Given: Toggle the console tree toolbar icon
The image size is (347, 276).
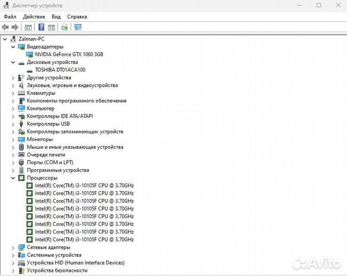Looking at the screenshot, I should pyautogui.click(x=28, y=27).
